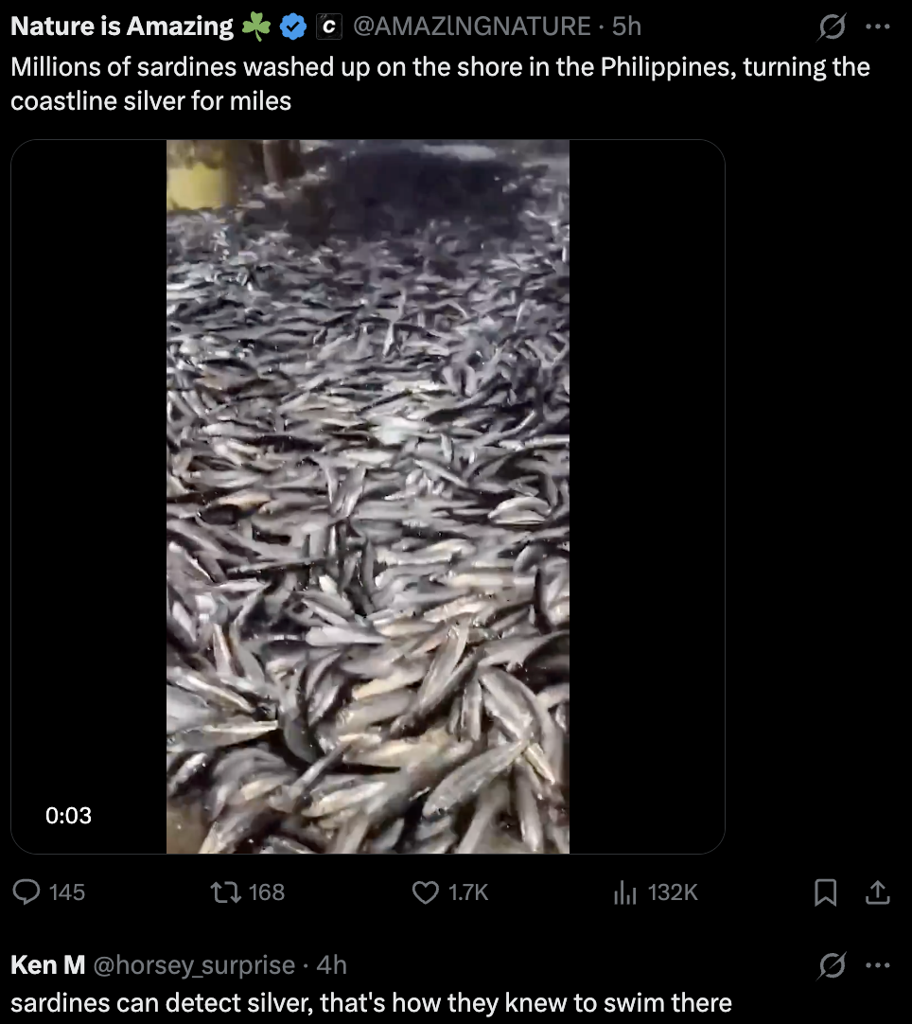
Task: Click the blue verified badge
Action: tap(294, 27)
